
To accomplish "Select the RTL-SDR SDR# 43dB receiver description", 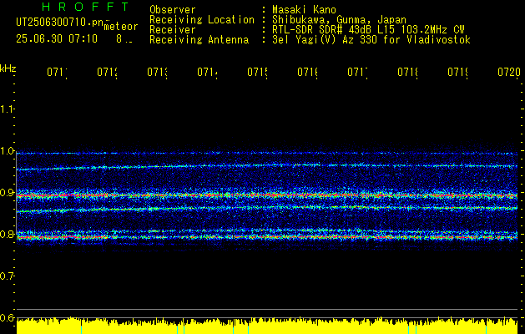I will pyautogui.click(x=368, y=30).
